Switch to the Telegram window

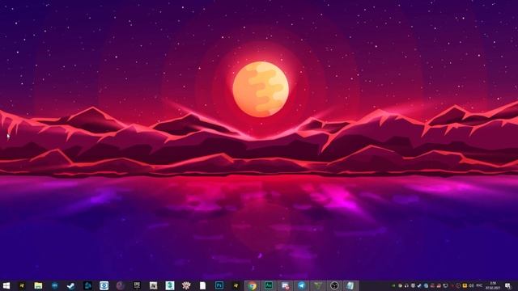(x=301, y=285)
